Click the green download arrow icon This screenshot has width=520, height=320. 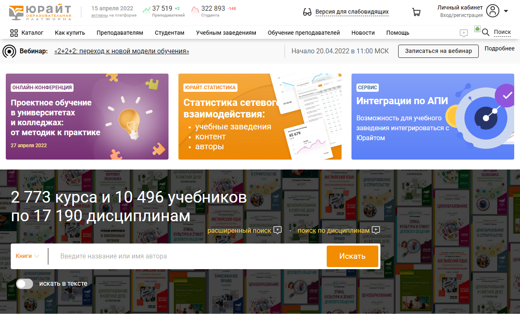coord(477,29)
